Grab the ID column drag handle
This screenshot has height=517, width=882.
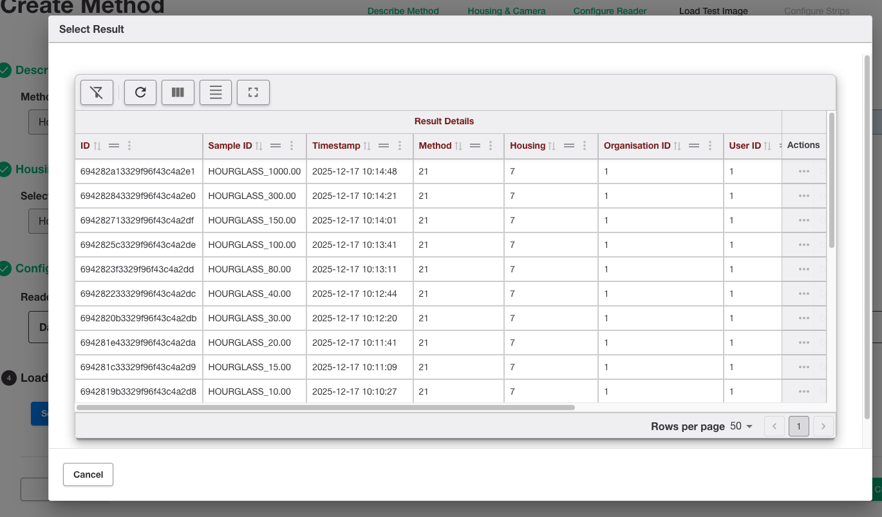[114, 146]
